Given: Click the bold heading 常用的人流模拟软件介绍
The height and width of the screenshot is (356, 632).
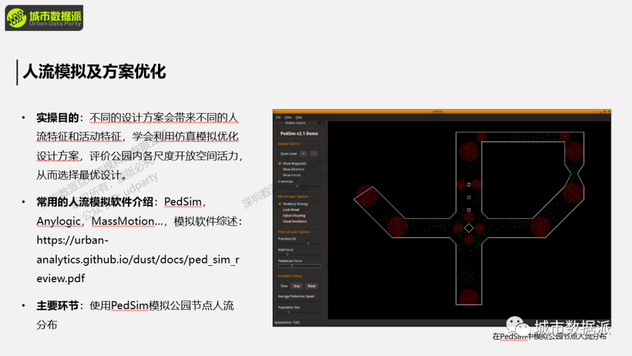Looking at the screenshot, I should click(95, 201).
